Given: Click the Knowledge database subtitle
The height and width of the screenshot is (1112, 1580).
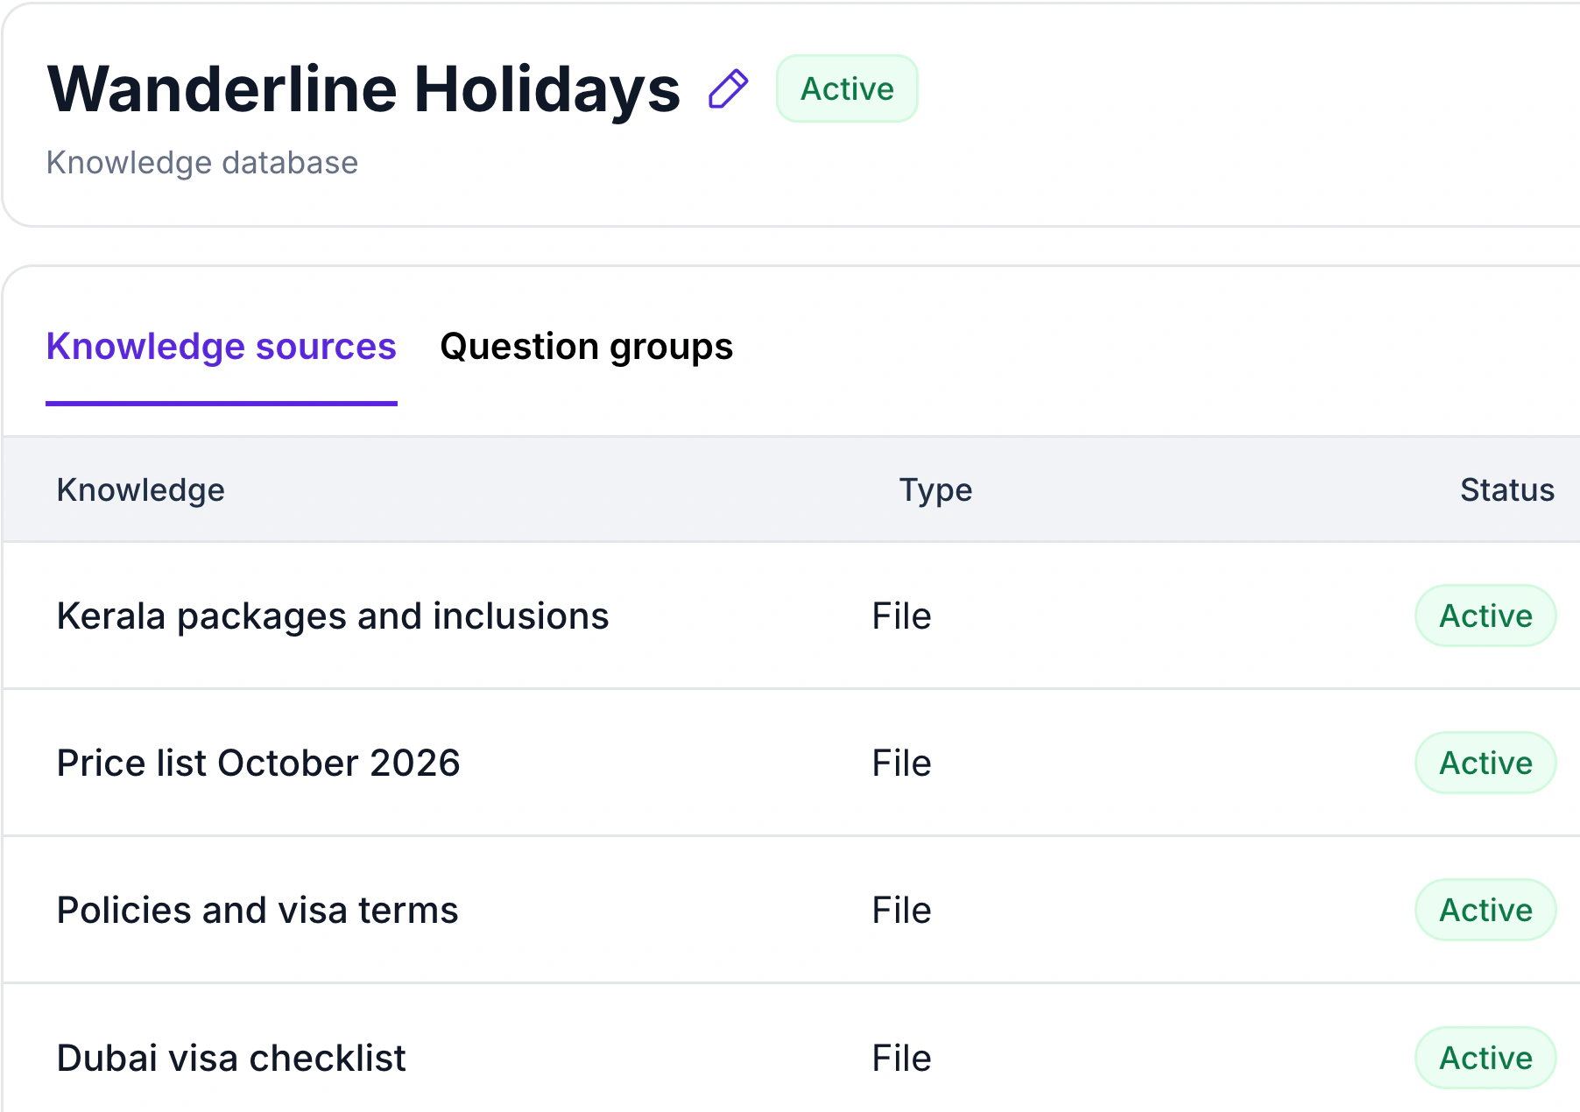Looking at the screenshot, I should [202, 163].
